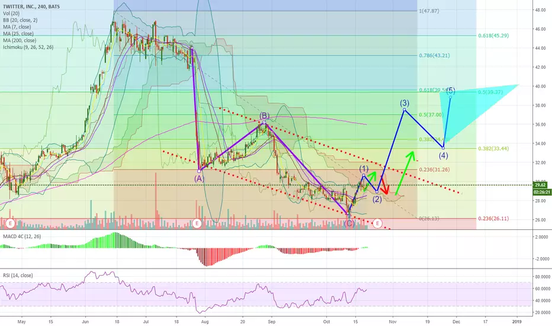
Task: Click the '(3)' wave label
Action: pyautogui.click(x=405, y=103)
